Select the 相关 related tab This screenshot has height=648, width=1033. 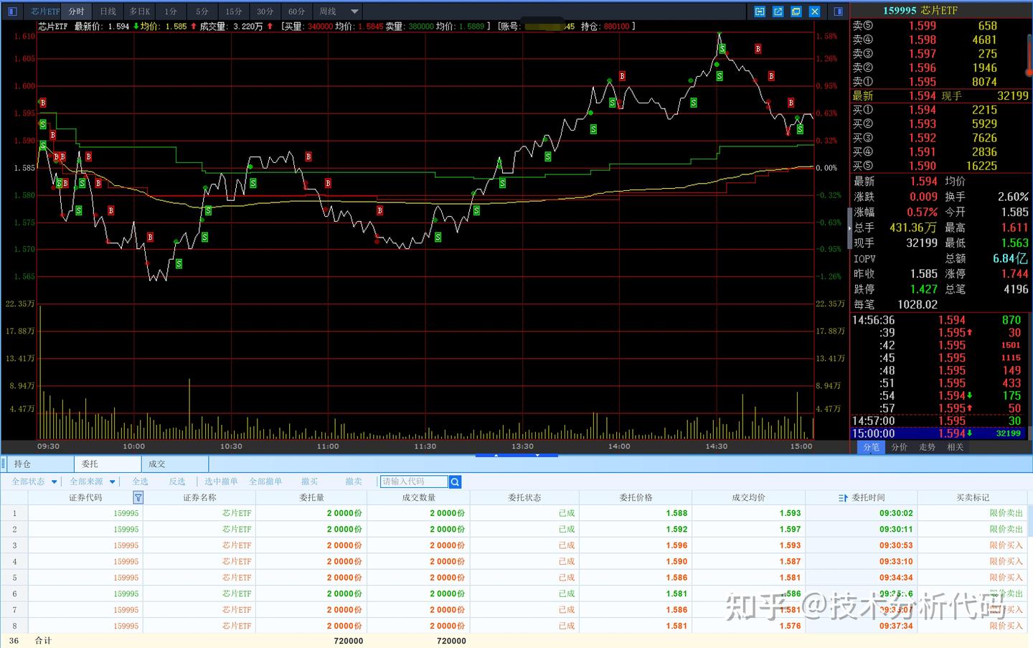(x=956, y=447)
